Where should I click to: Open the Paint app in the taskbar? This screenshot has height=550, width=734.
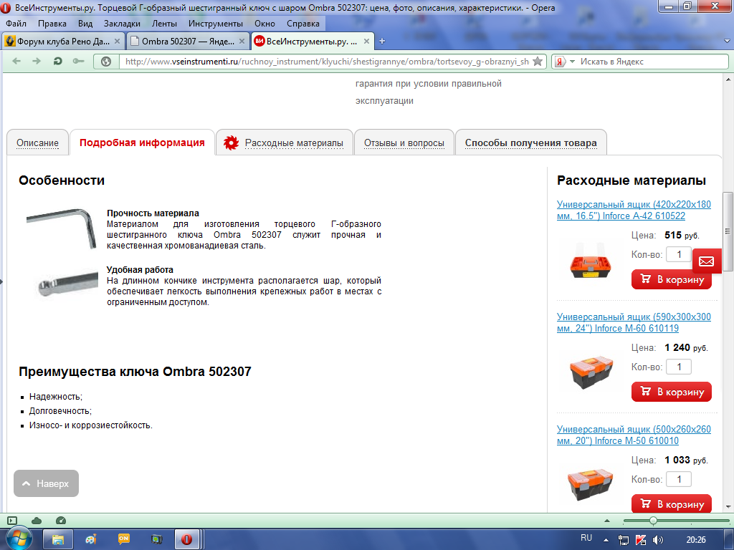(91, 539)
